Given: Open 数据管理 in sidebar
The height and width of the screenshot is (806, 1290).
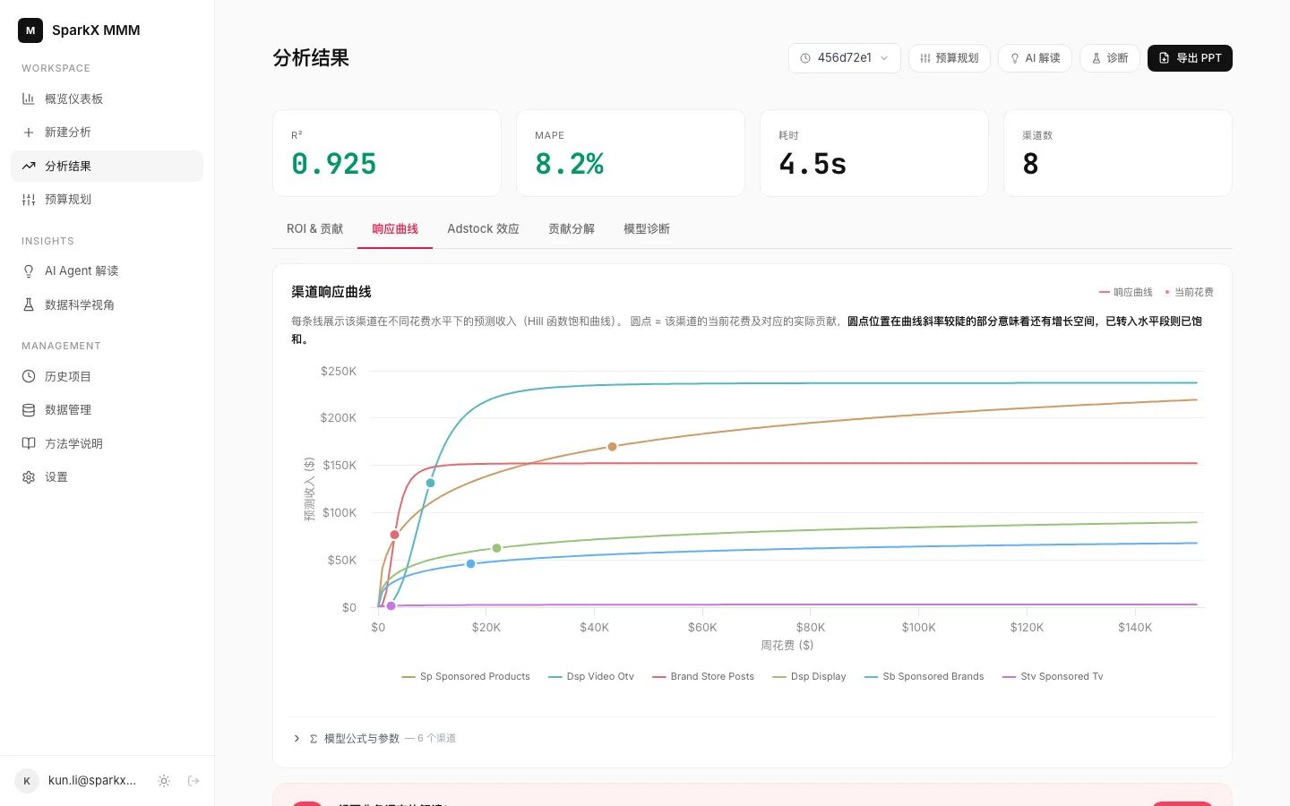Looking at the screenshot, I should click(107, 410).
